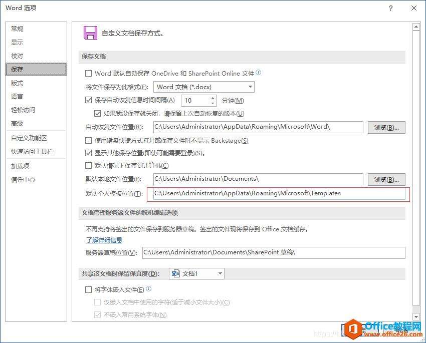Image resolution: width=426 pixels, height=343 pixels.
Task: Click the info icon beside 将字体嵌入文件
Action: coord(149,289)
